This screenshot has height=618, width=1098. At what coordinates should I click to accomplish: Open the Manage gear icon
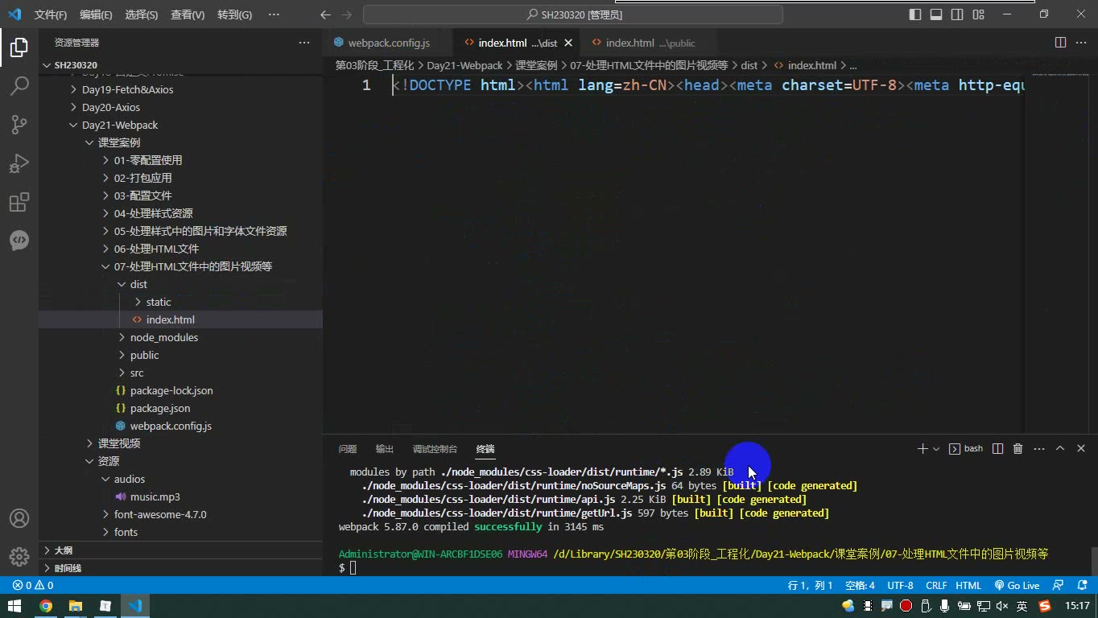(x=19, y=556)
